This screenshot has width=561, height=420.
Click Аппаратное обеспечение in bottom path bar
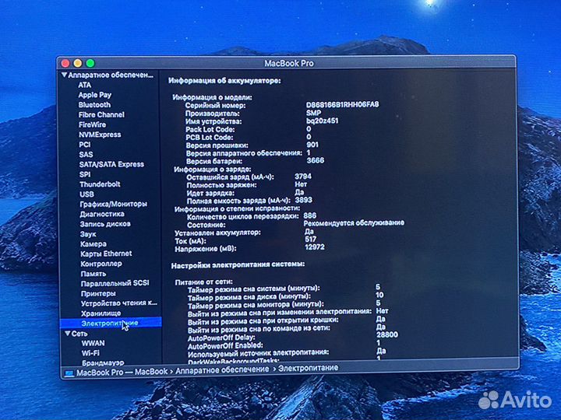pos(222,369)
